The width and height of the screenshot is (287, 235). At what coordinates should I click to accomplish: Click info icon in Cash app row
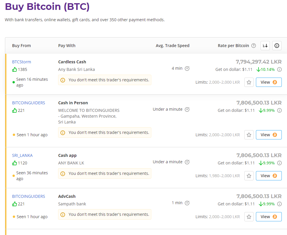279,163
